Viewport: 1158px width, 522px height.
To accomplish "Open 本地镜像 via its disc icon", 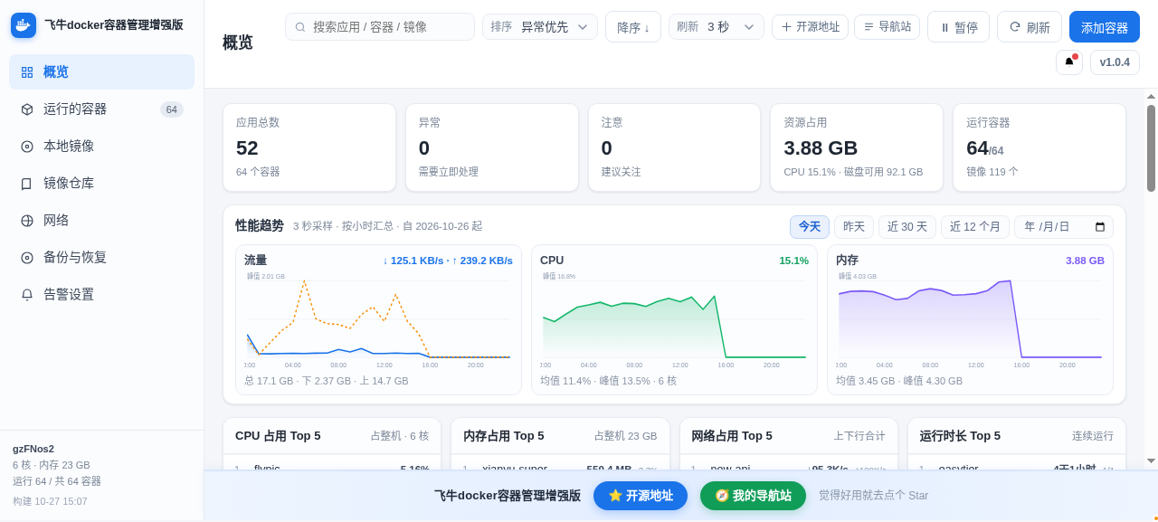I will 27,147.
